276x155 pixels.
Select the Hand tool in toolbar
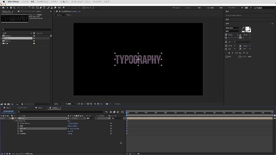[11, 8]
